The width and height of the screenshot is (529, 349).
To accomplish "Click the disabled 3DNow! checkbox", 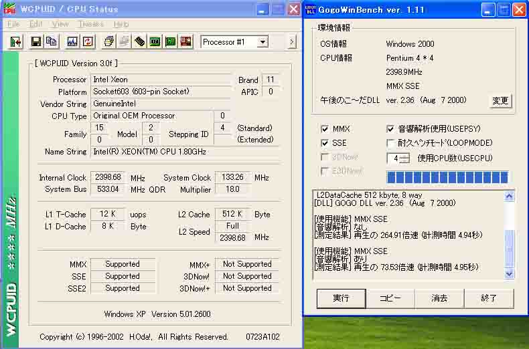I will 325,157.
